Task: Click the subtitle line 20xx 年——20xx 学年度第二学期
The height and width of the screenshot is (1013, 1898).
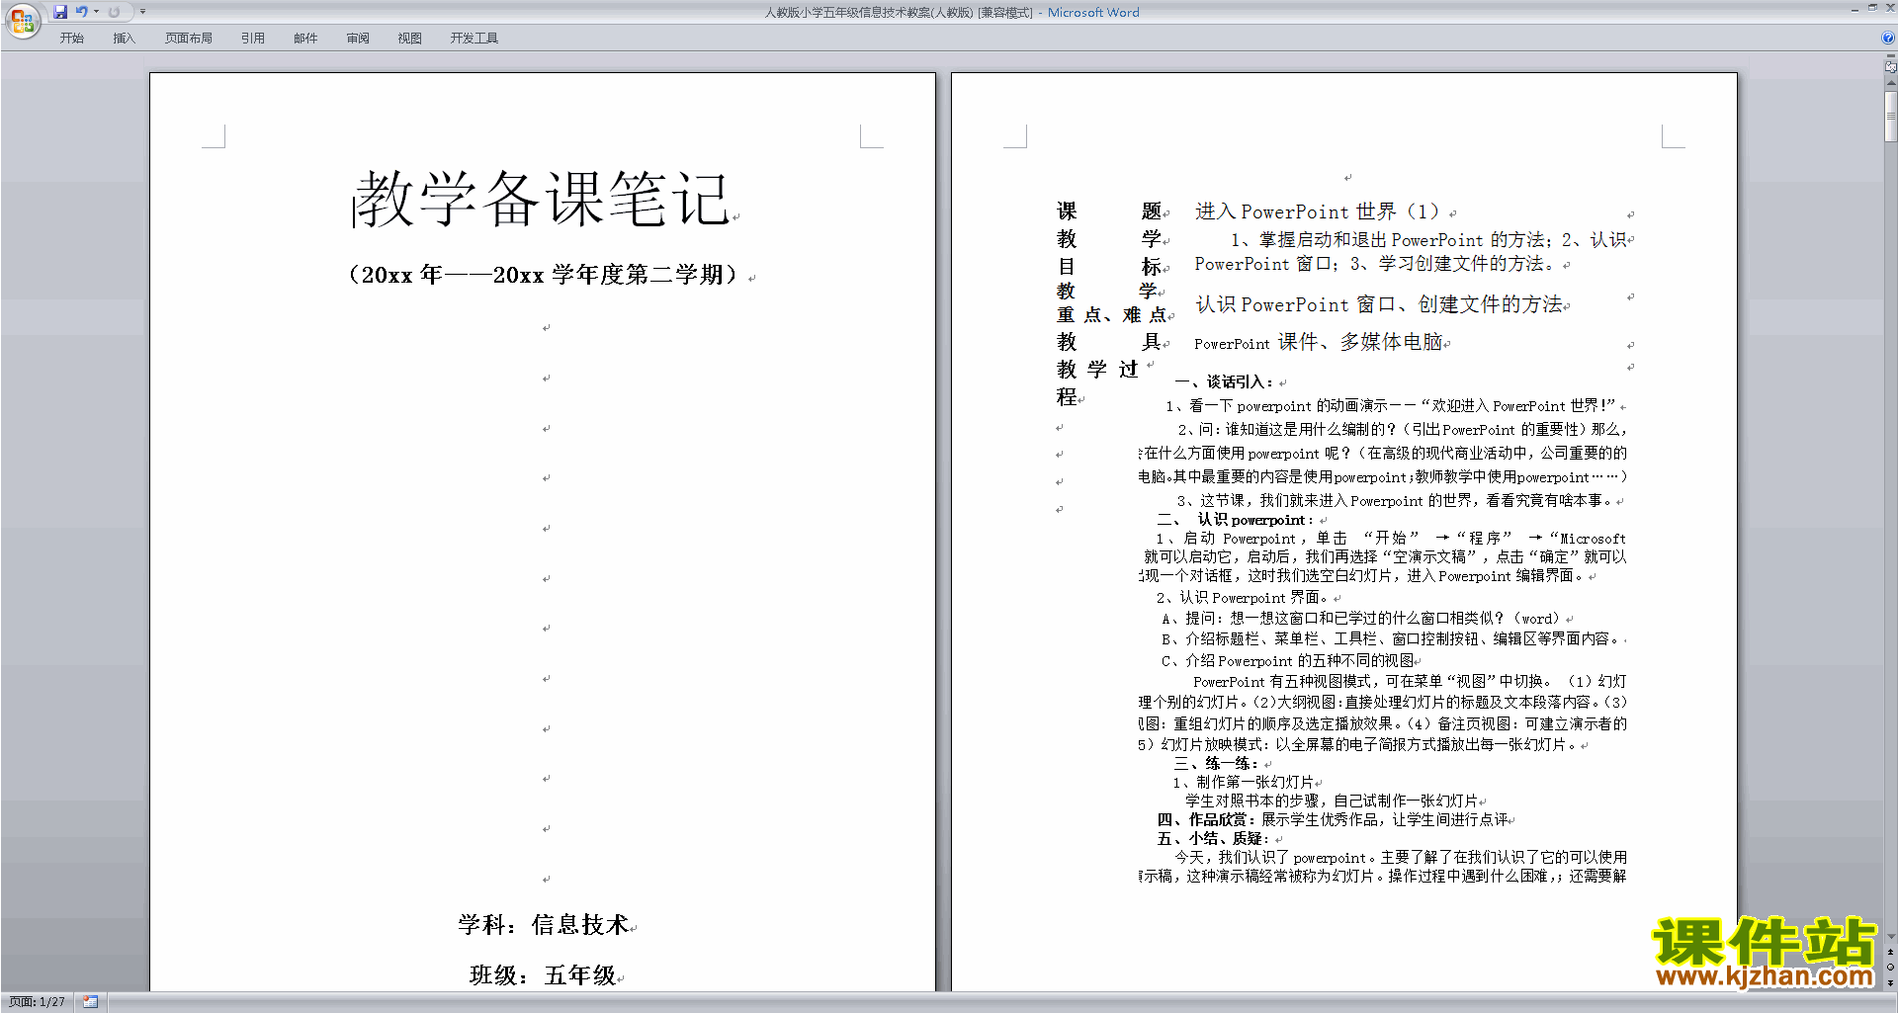Action: [544, 275]
